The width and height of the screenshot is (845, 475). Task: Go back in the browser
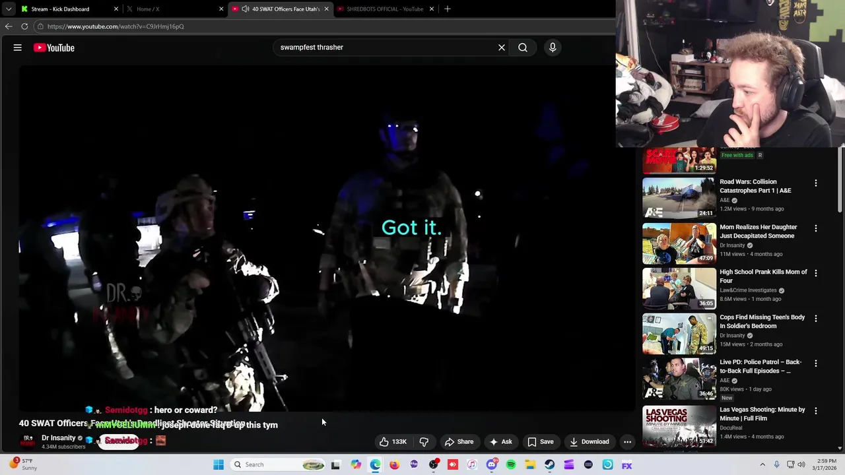click(9, 26)
